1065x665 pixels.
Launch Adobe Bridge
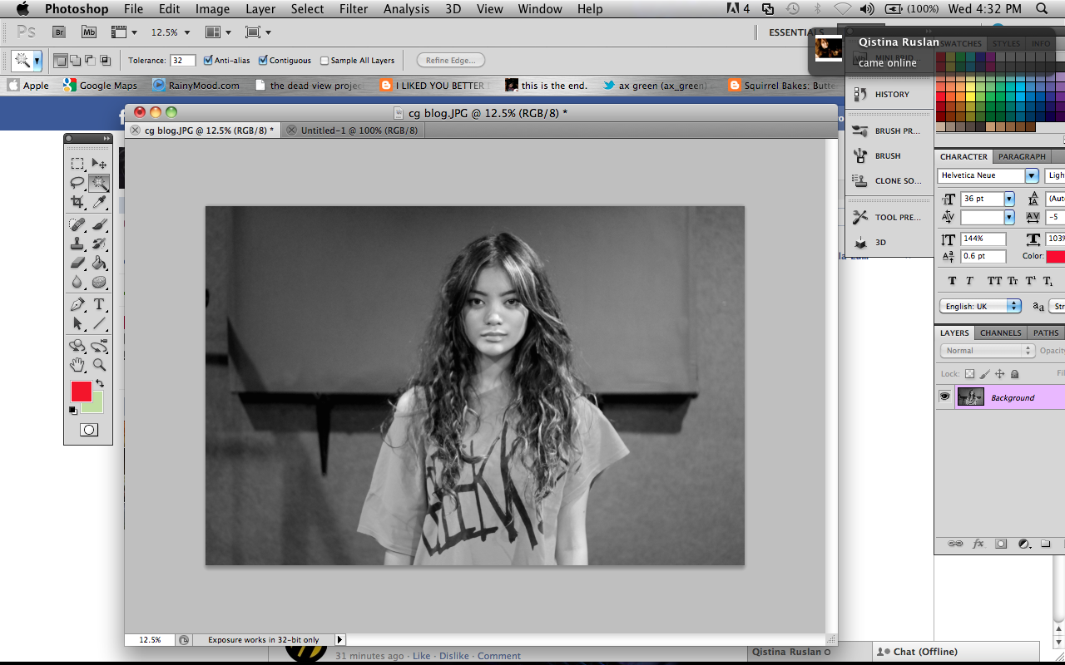tap(59, 32)
